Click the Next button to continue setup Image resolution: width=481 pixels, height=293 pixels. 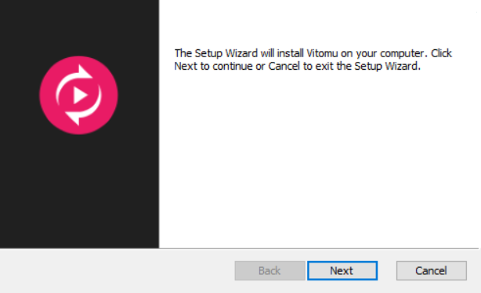tap(342, 270)
